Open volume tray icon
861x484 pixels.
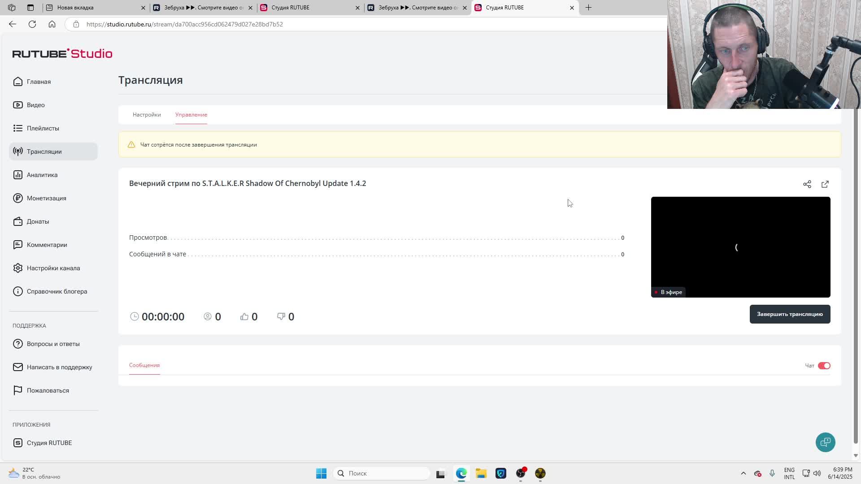click(x=817, y=473)
